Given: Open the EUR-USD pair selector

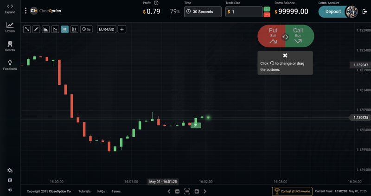Looking at the screenshot, I should [x=107, y=29].
